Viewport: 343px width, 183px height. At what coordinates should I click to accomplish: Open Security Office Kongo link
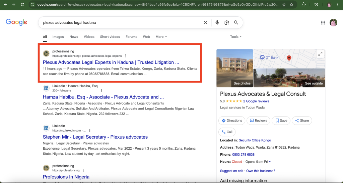tap(255, 140)
